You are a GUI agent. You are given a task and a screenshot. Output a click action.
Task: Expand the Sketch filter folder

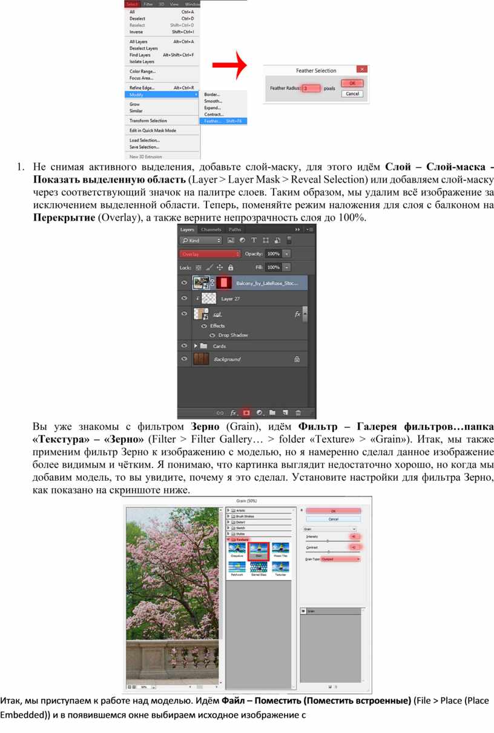point(229,527)
